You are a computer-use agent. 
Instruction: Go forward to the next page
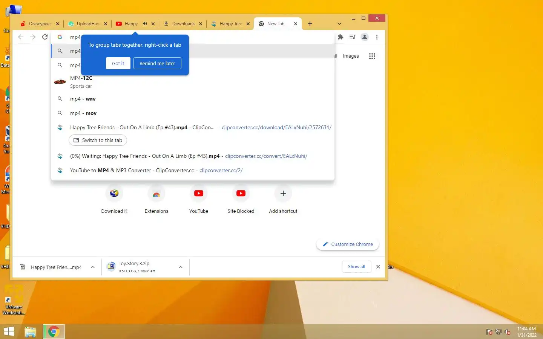33,37
